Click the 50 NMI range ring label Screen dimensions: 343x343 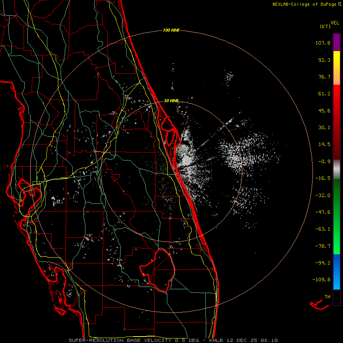pyautogui.click(x=171, y=101)
